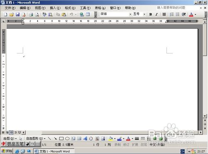The width and height of the screenshot is (208, 154).
Task: Open the 绘图 drawing menu dropdown
Action: pyautogui.click(x=10, y=138)
